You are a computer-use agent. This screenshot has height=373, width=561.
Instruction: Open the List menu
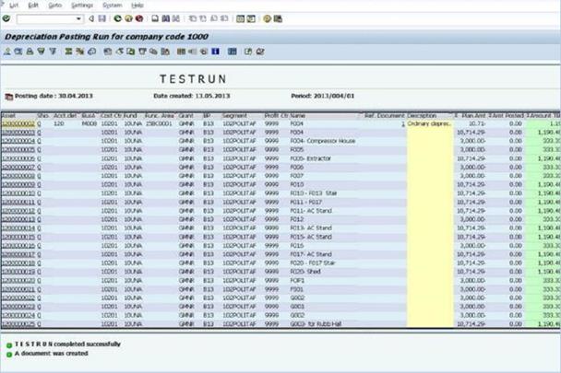point(14,6)
